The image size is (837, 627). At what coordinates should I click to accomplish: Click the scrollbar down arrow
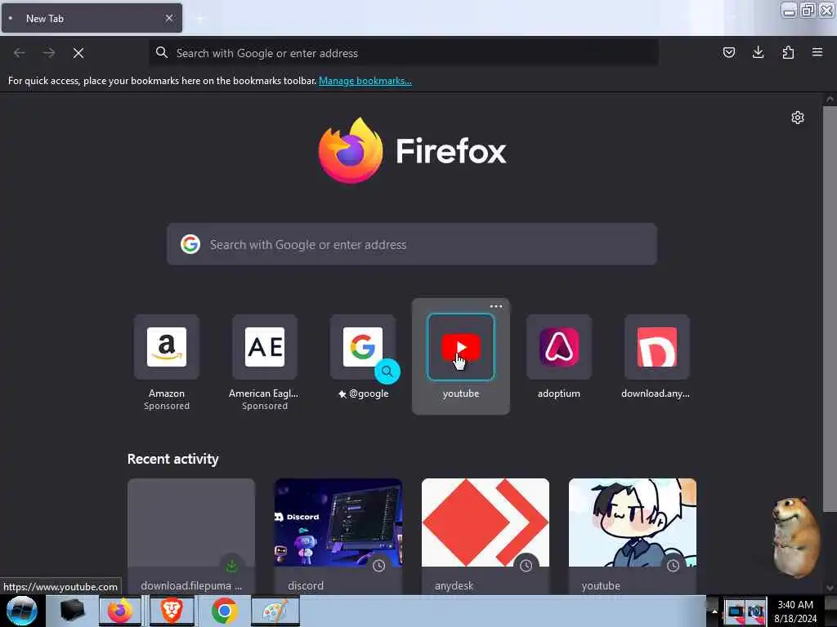click(830, 588)
